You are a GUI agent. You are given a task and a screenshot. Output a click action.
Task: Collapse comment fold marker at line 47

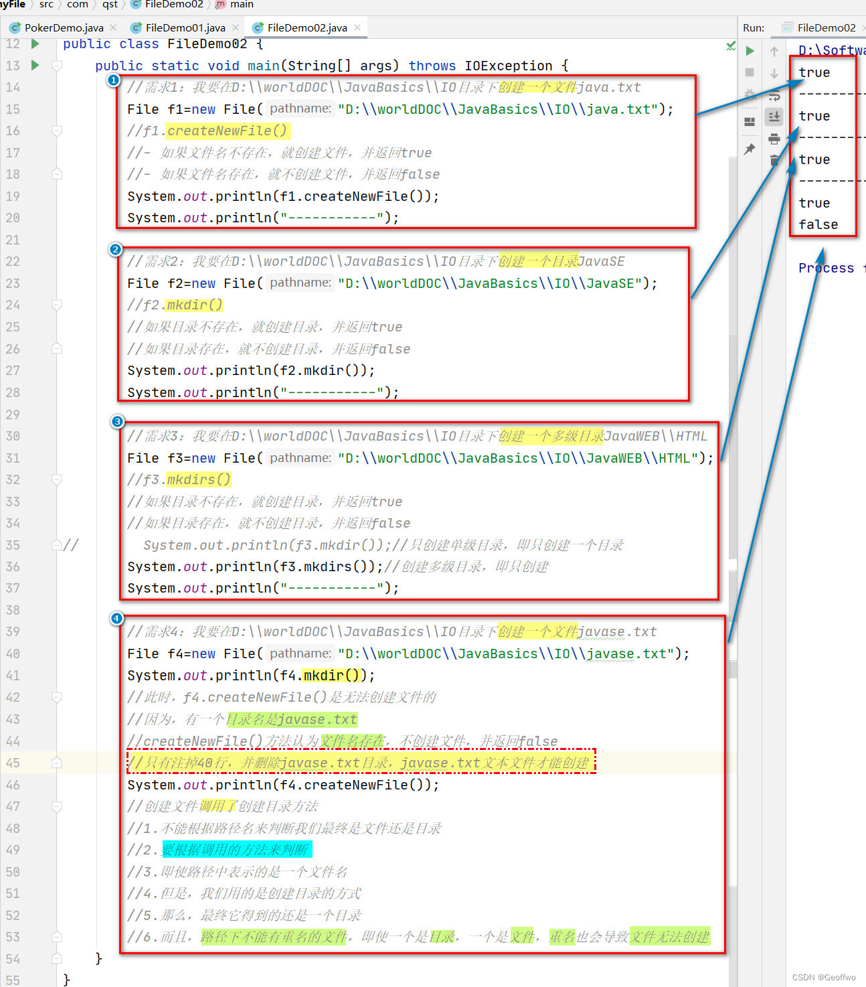57,806
